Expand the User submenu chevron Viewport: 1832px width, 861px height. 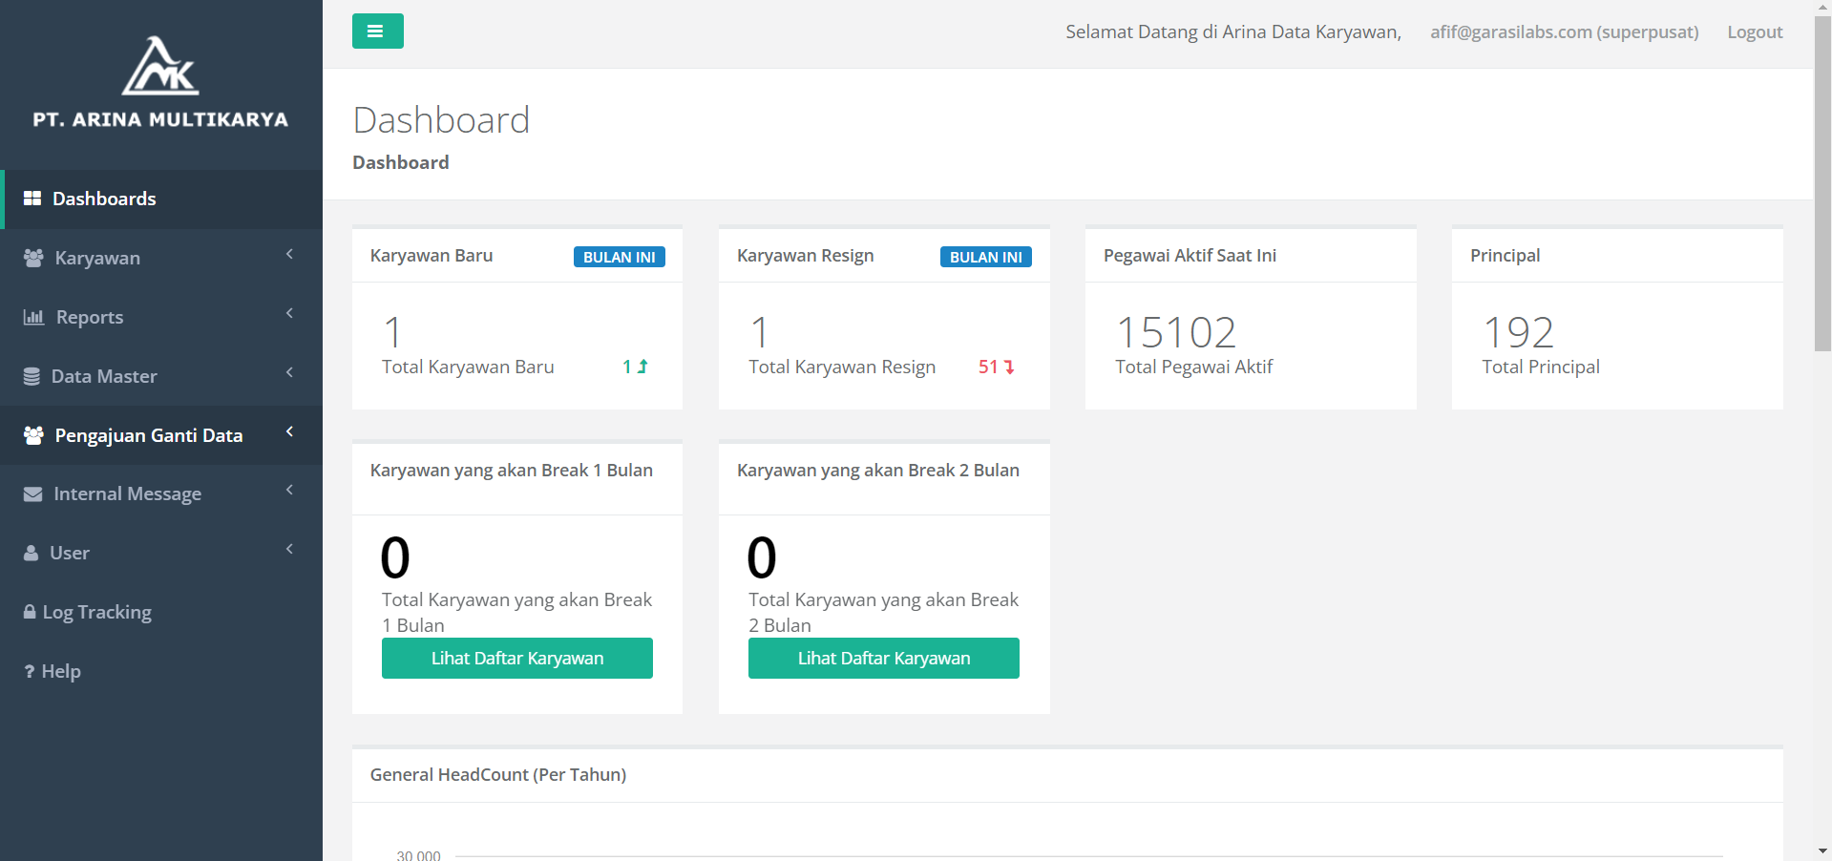(x=289, y=549)
